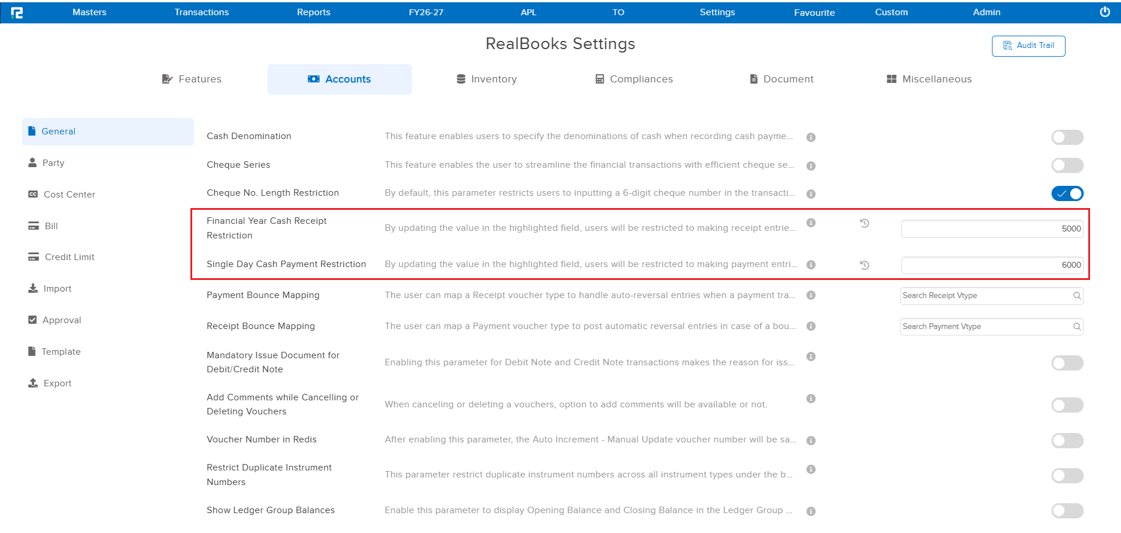Click info icon for Restrict Duplicate Instrument Numbers

pyautogui.click(x=811, y=469)
